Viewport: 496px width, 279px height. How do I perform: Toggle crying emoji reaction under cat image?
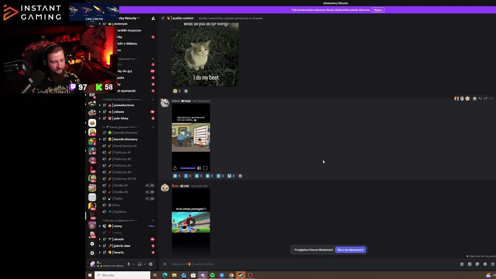point(177,91)
